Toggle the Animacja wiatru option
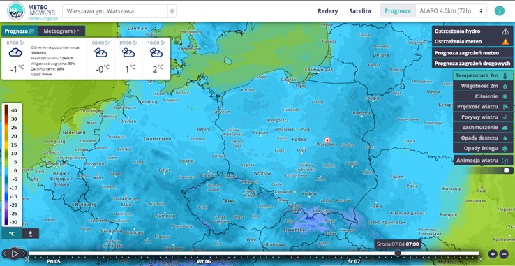Viewport: 515px width, 266px height. [x=483, y=161]
